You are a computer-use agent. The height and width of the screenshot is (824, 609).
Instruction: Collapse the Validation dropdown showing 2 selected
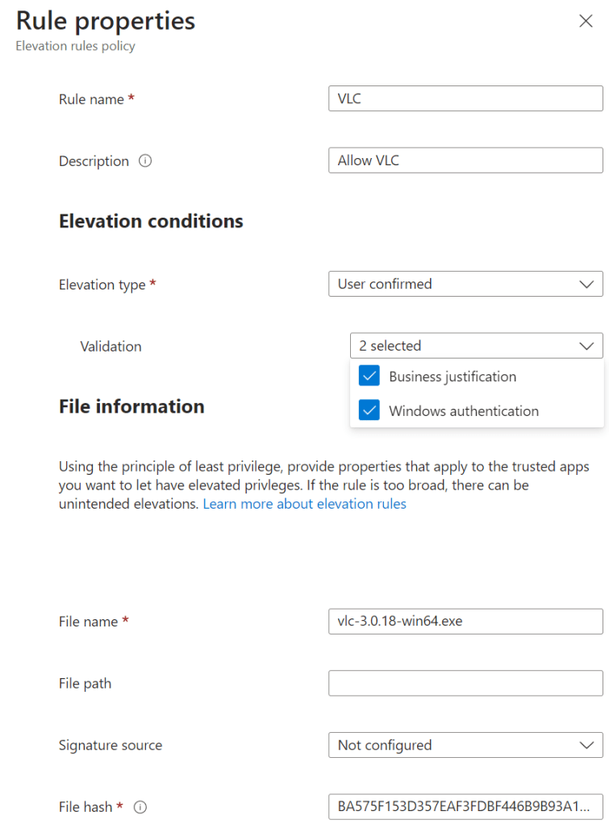[476, 346]
